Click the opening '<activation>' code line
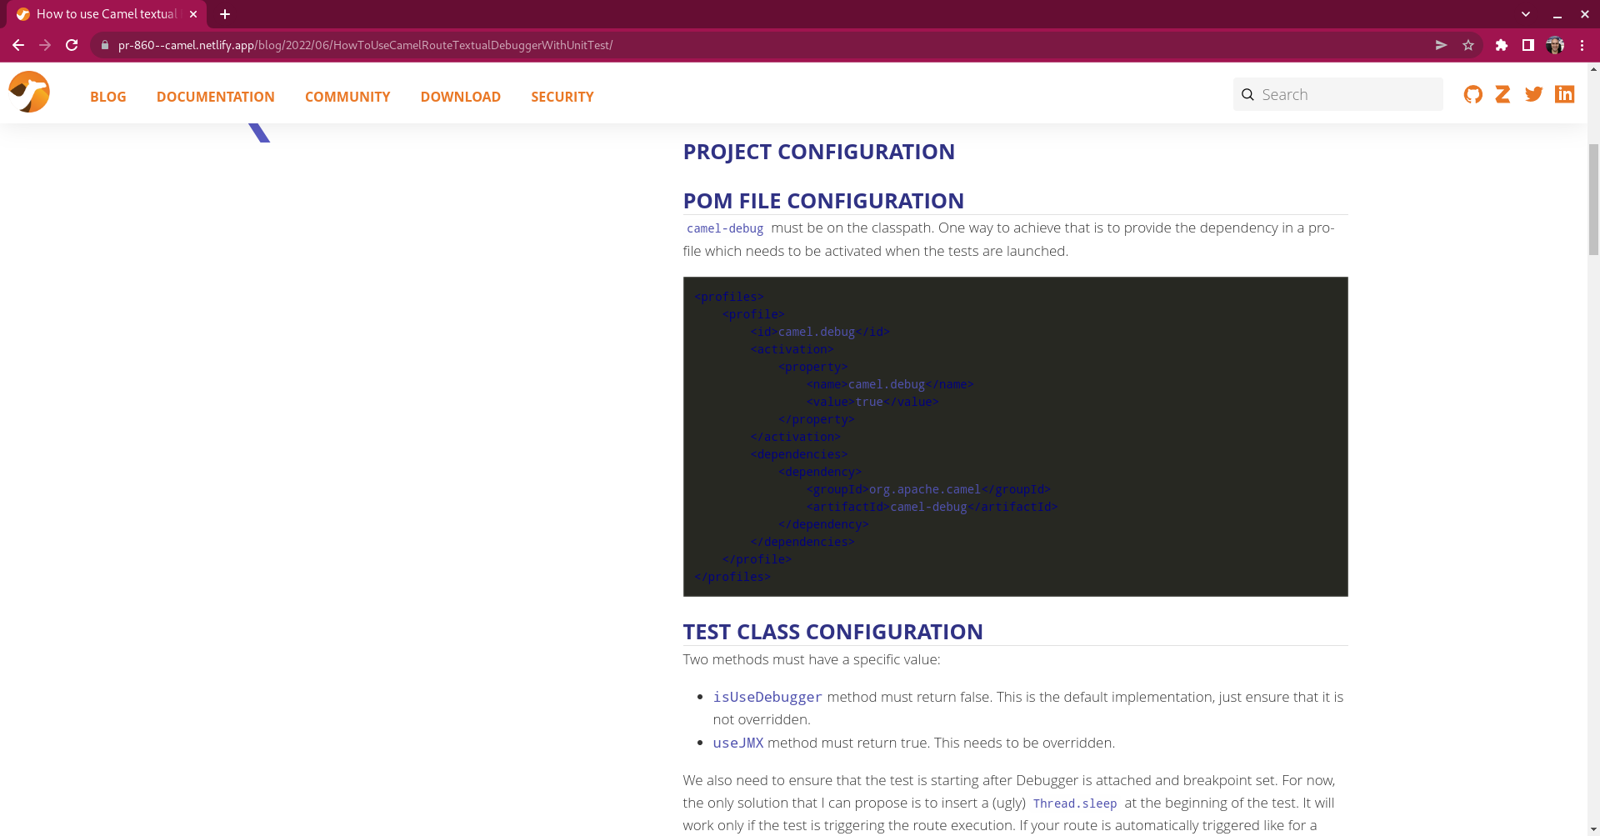This screenshot has width=1600, height=836. [x=792, y=349]
